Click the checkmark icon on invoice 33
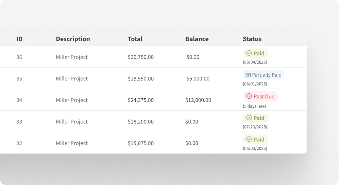Viewport: 339px width, 185px height. point(249,118)
